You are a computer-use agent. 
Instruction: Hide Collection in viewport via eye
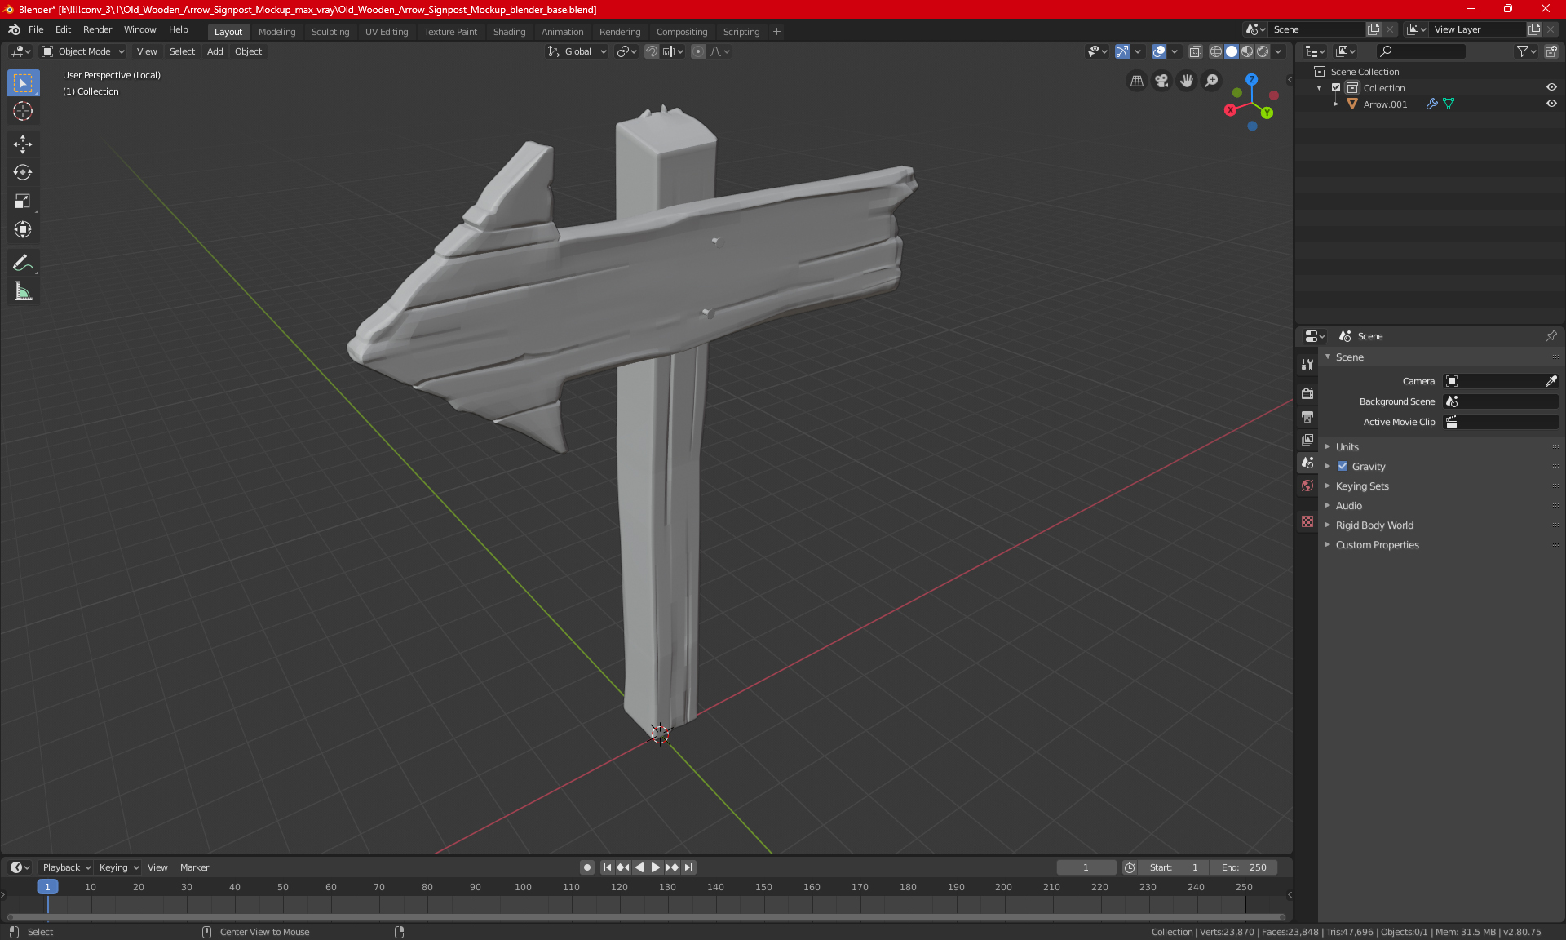(x=1551, y=87)
